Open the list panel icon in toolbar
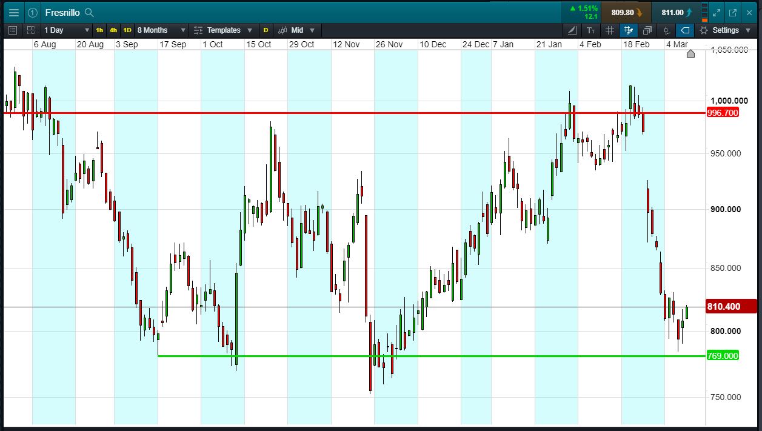Viewport: 762px width, 431px height. (13, 30)
